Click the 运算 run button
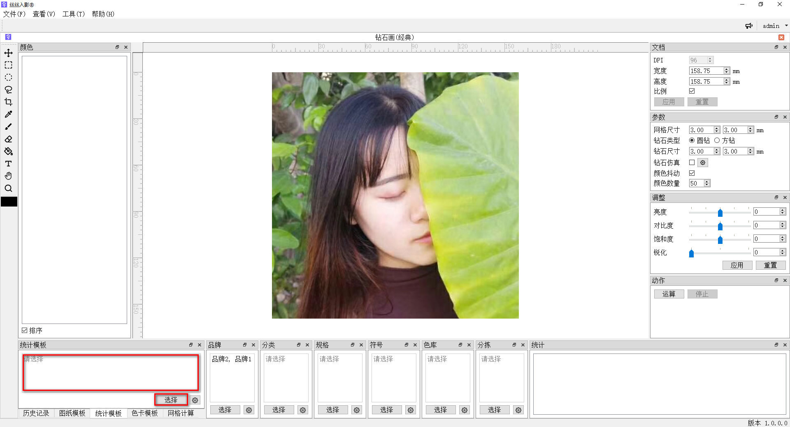Viewport: 790px width, 427px height. [669, 294]
